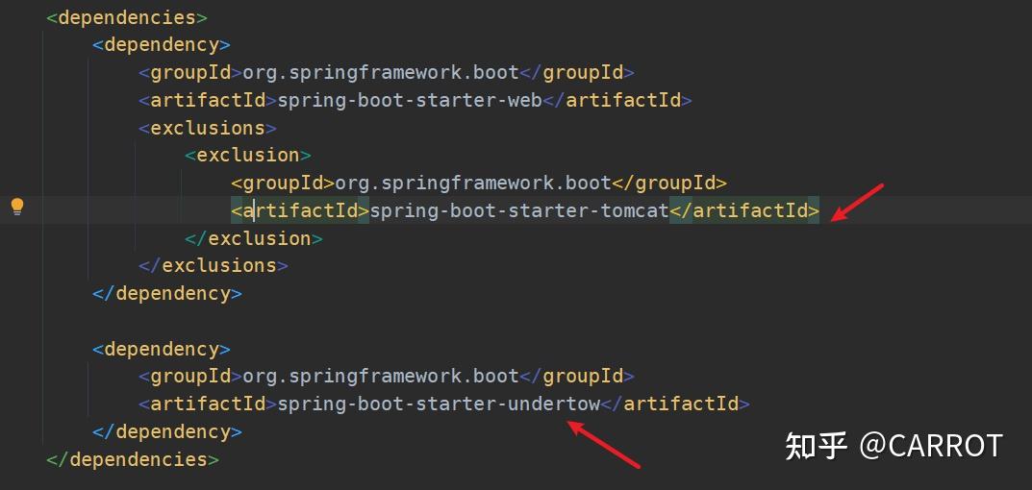Click the opening <exclusions> tag

[208, 128]
